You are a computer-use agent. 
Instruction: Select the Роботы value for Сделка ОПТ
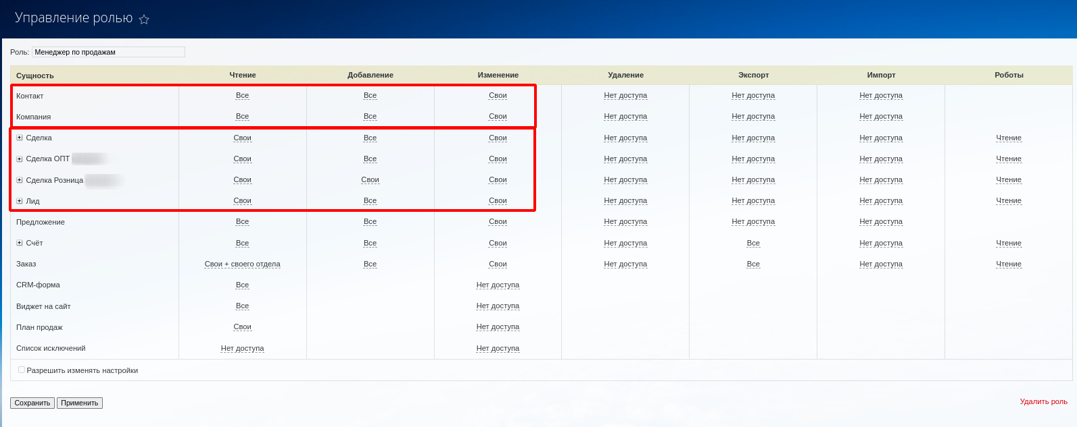[1009, 159]
